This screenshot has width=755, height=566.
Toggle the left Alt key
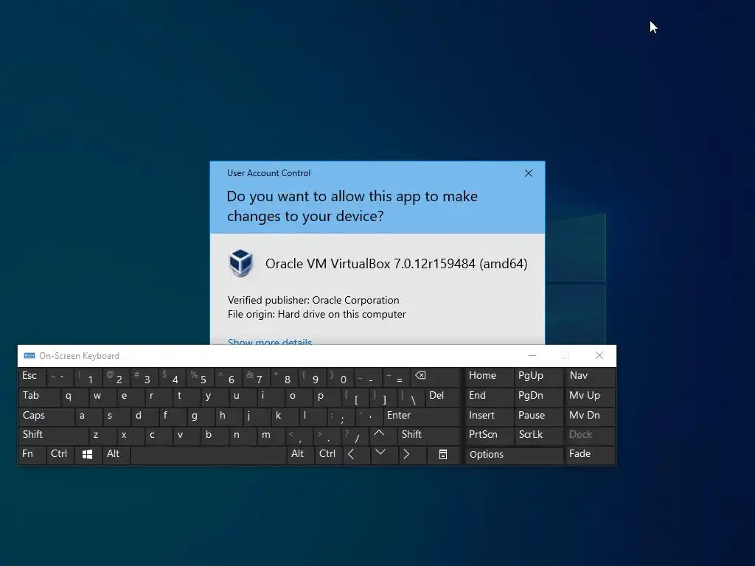(x=116, y=455)
